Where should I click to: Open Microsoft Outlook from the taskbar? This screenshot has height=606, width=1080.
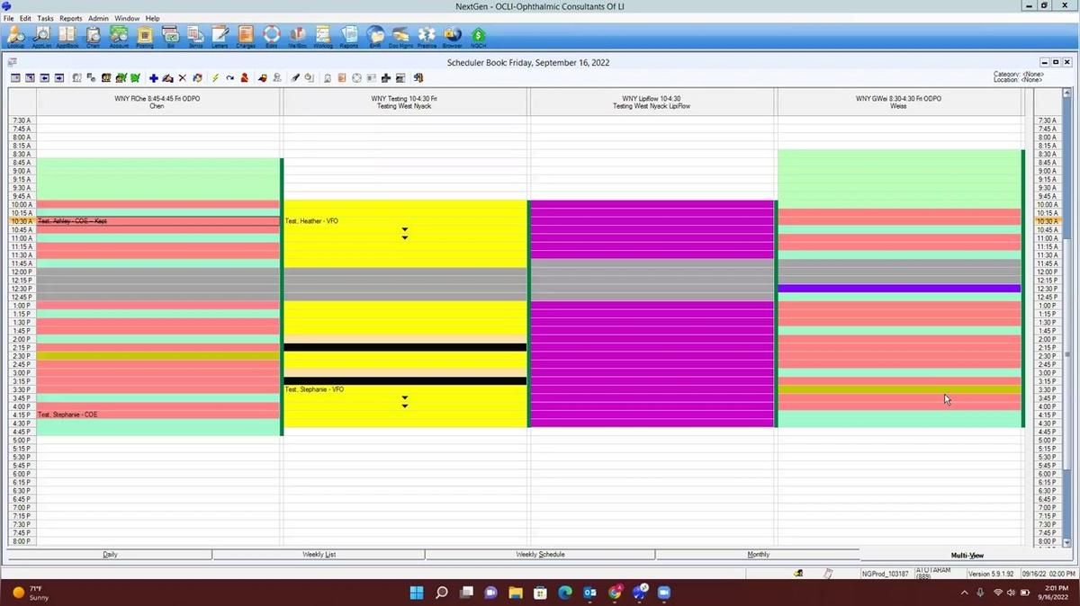(589, 593)
